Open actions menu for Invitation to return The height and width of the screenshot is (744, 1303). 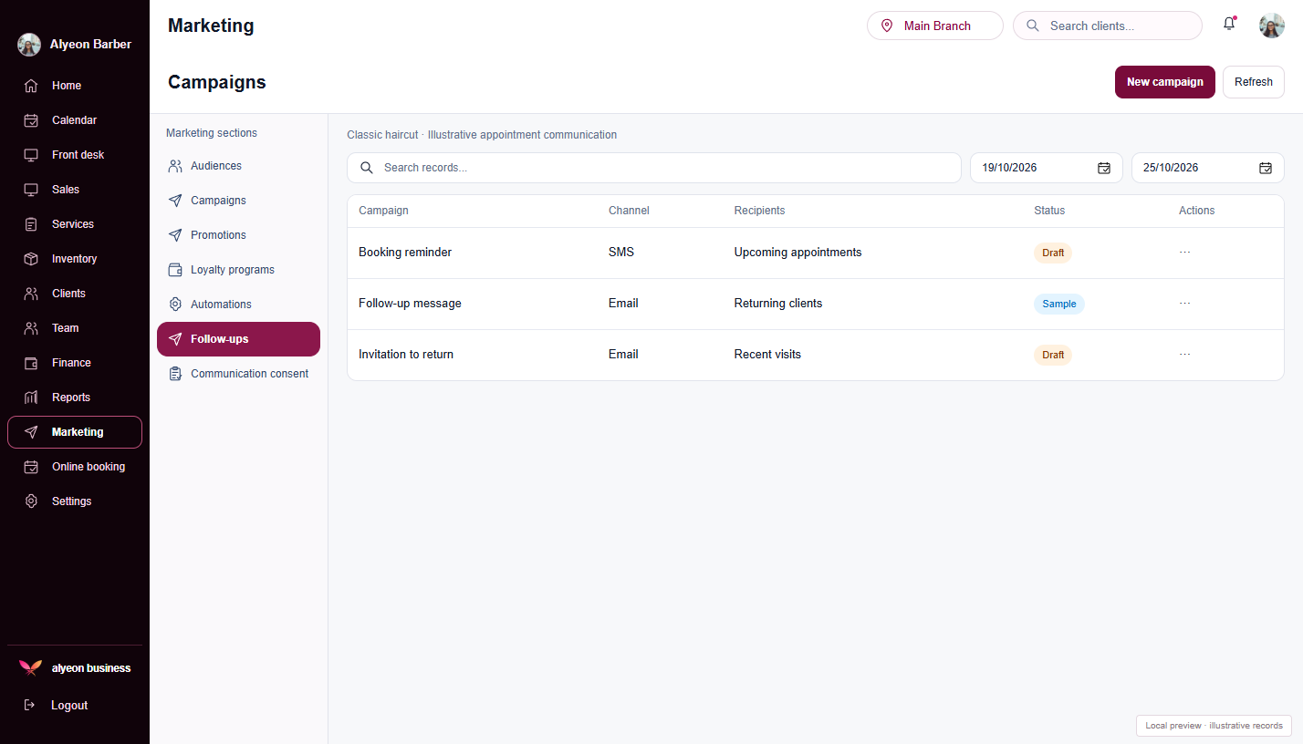tap(1184, 355)
